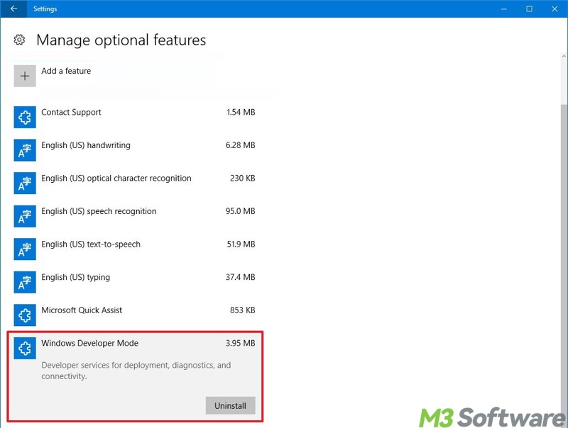Close the Settings window
The height and width of the screenshot is (428, 568).
point(555,9)
